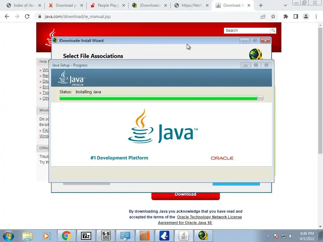Image resolution: width=323 pixels, height=242 pixels.
Task: Bookmark this page with the star icon
Action: (x=273, y=16)
